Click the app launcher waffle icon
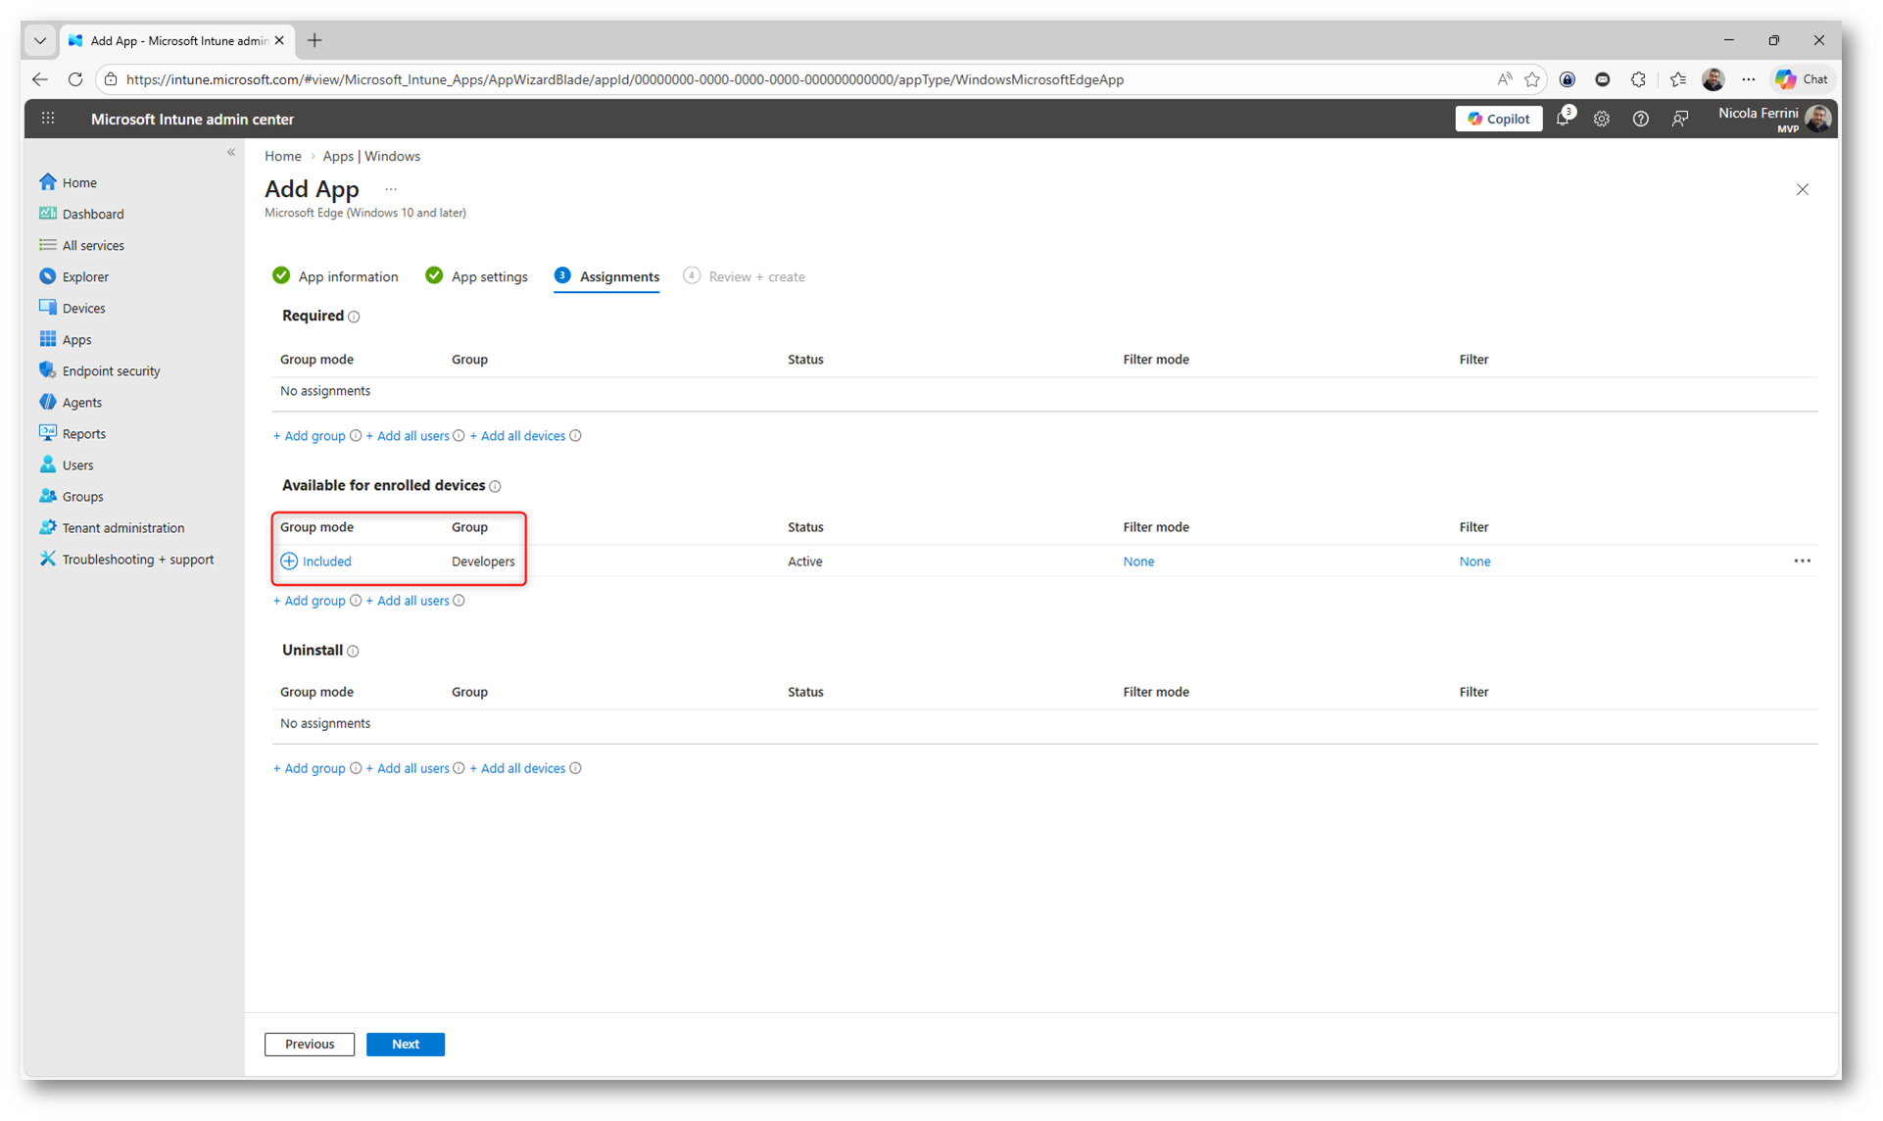Screen dimensions: 1883x1121 point(48,119)
